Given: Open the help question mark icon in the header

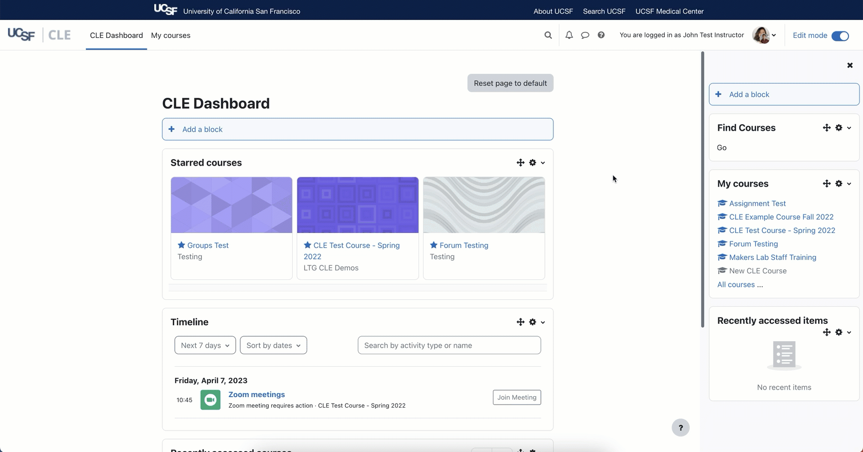Looking at the screenshot, I should point(601,35).
